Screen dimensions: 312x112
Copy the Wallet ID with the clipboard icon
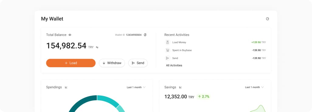145,35
